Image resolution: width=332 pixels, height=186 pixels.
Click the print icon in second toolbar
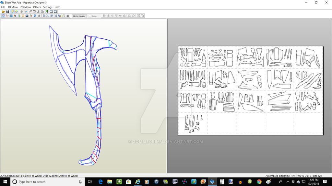tap(68, 16)
